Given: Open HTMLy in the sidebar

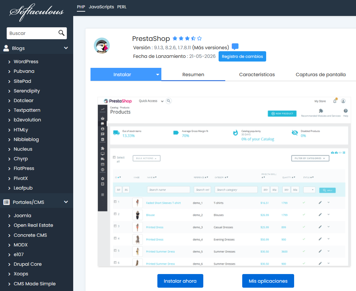Looking at the screenshot, I should [21, 130].
